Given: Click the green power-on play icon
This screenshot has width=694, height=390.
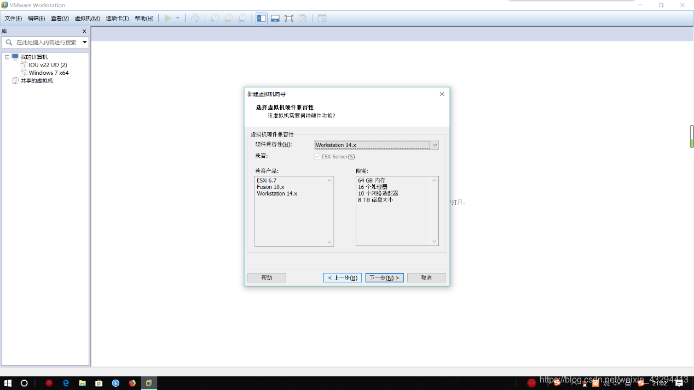Looking at the screenshot, I should point(168,18).
